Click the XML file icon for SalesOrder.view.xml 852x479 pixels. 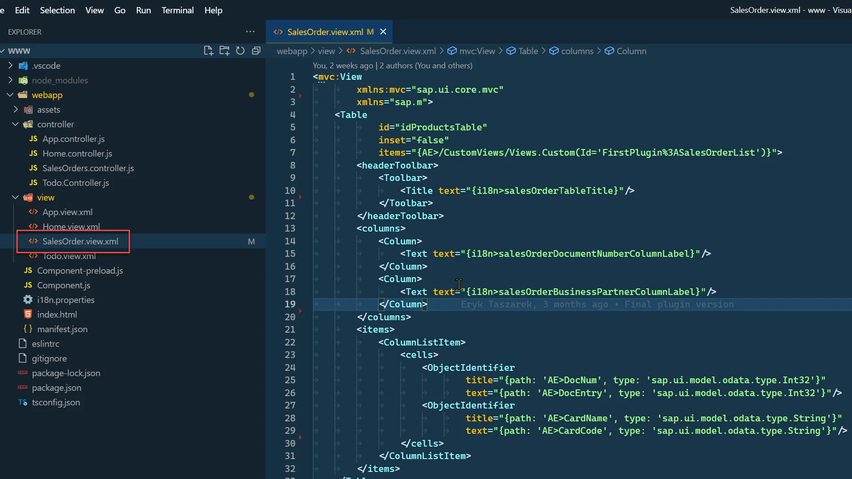pos(33,241)
